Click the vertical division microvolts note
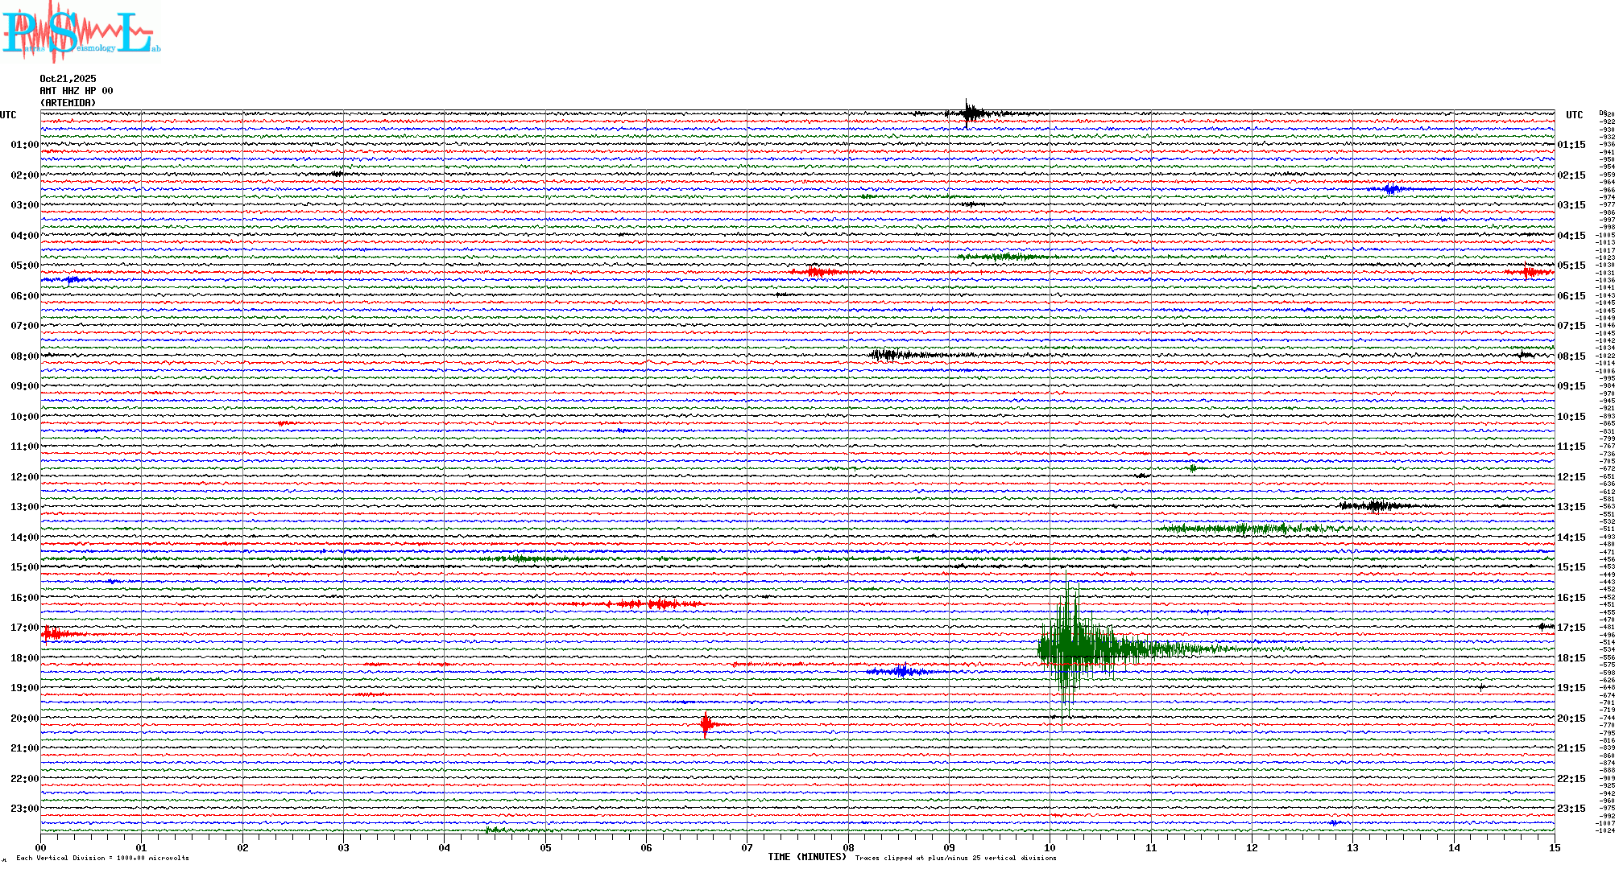This screenshot has width=1619, height=869. pyautogui.click(x=102, y=858)
